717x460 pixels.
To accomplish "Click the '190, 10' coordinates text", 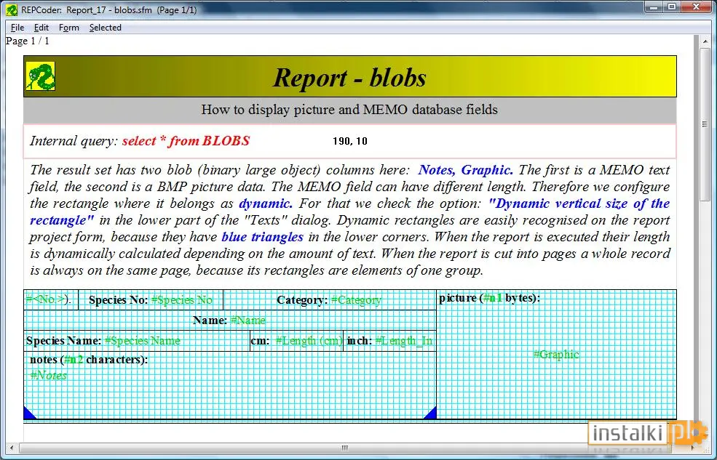I will point(350,141).
